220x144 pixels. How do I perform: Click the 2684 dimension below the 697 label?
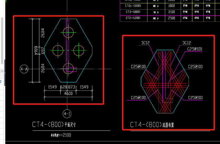(43, 68)
